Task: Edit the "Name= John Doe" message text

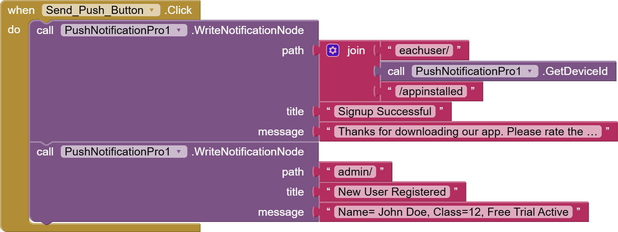Action: [453, 212]
